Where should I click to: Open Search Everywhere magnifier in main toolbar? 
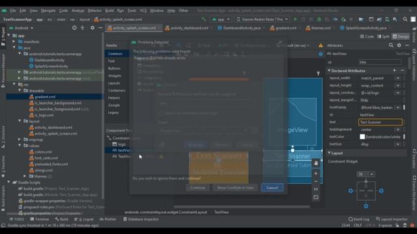pyautogui.click(x=405, y=19)
